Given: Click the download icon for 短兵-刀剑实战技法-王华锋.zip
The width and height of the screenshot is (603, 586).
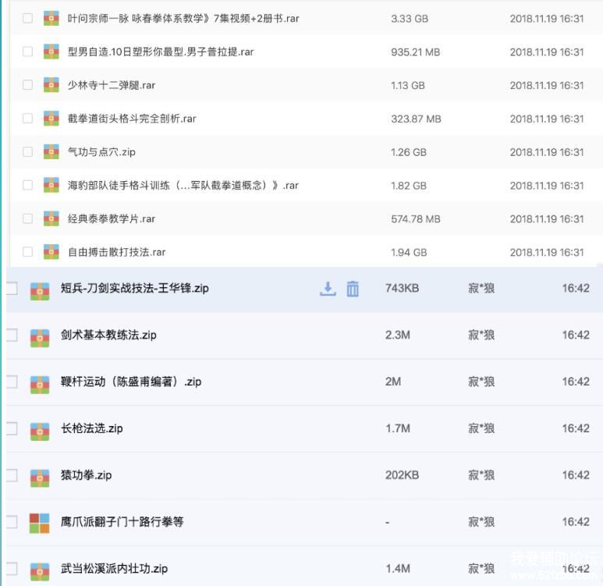Looking at the screenshot, I should (x=328, y=289).
